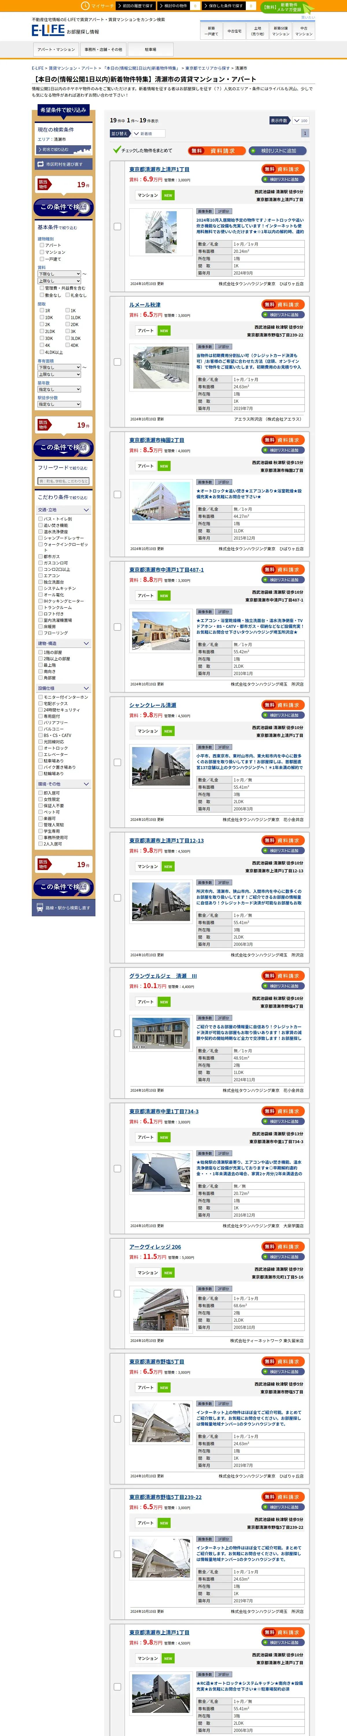Open photo of グランヴェルジェ 清瀬 III listing
This screenshot has width=347, height=1736.
click(160, 1033)
